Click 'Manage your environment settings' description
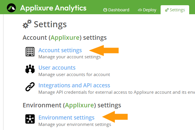 [x=75, y=124]
